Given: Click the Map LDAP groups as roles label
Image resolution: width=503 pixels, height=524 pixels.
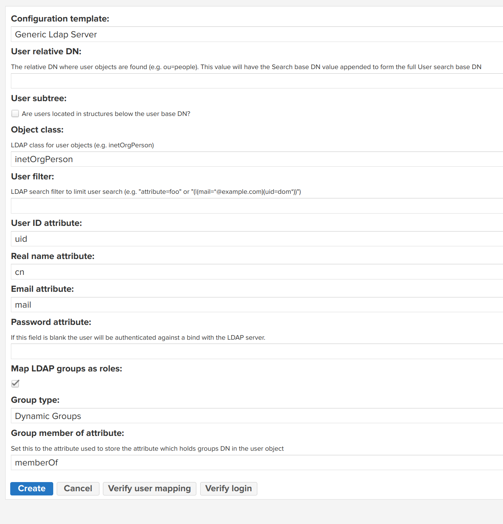Looking at the screenshot, I should [x=66, y=368].
